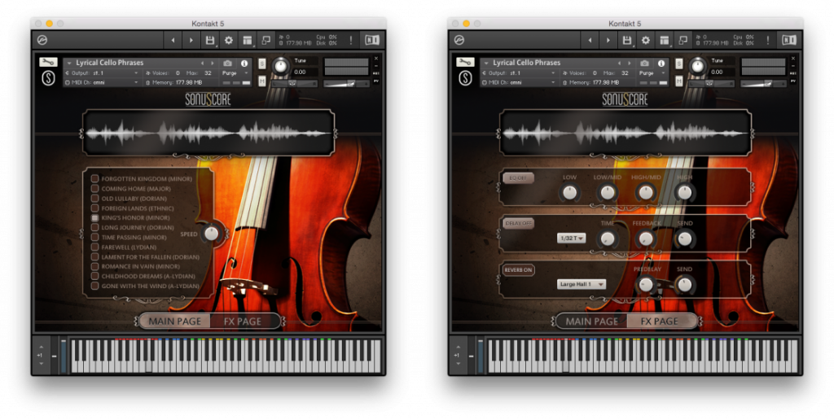Open Purge dropdown in the left window
The height and width of the screenshot is (420, 834).
[235, 72]
